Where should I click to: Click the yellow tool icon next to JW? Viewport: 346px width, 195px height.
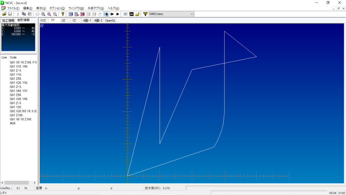pos(137,14)
